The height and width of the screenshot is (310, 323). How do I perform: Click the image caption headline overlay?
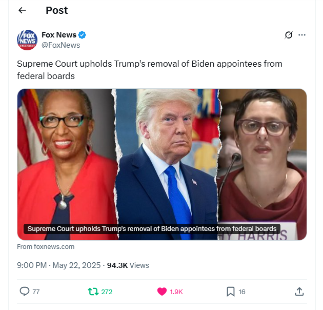[x=152, y=229]
